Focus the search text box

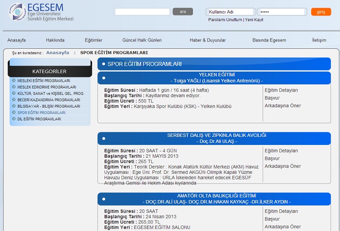142,12
